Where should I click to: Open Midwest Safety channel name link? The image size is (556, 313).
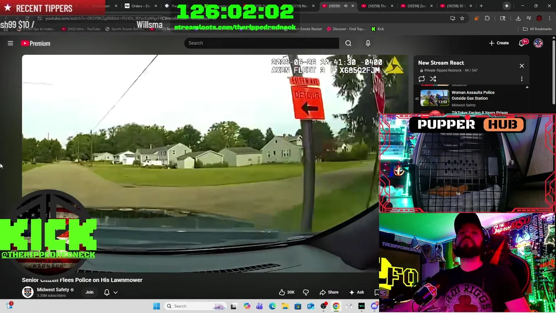coord(53,290)
